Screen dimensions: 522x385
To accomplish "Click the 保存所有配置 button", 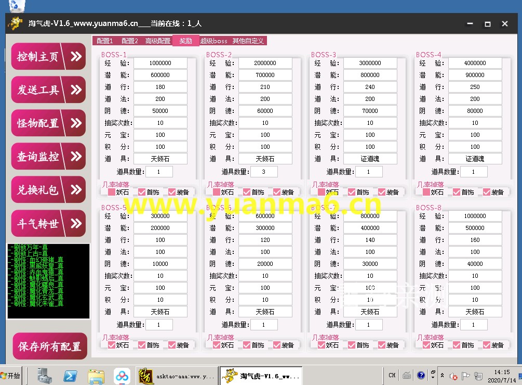I will tap(50, 346).
